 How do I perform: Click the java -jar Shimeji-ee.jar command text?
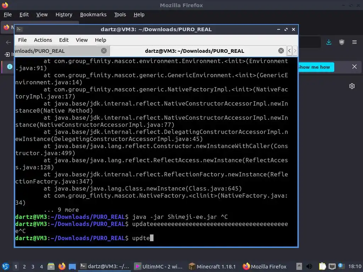click(x=174, y=217)
